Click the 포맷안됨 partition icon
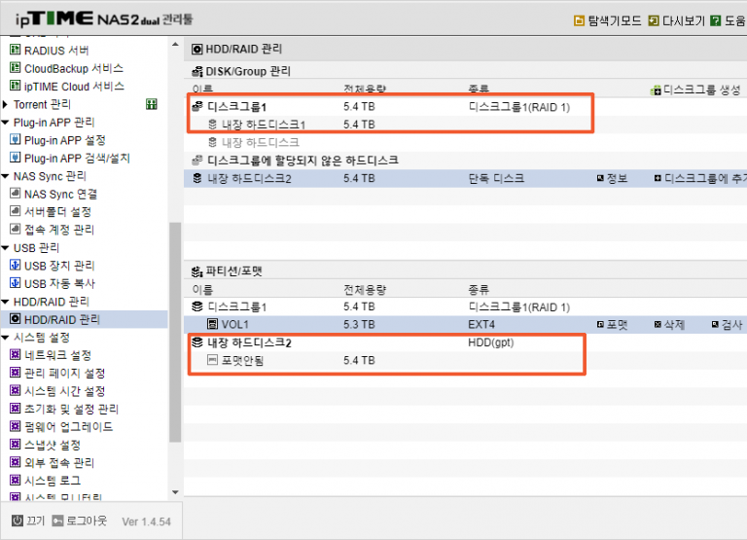Screen dimensions: 747x540 click(x=212, y=360)
